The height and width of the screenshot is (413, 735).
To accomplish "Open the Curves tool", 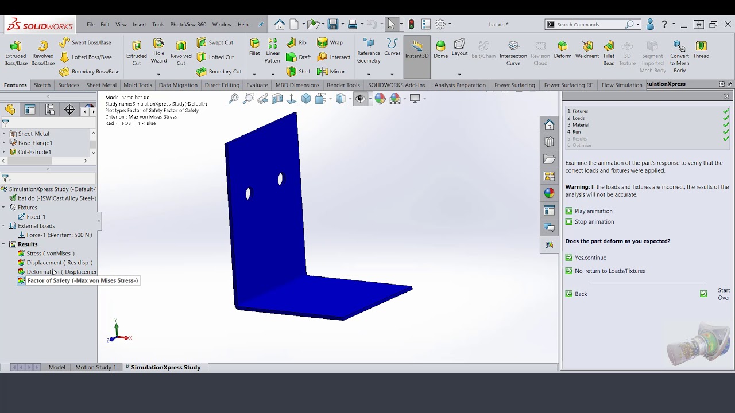I will click(x=392, y=48).
